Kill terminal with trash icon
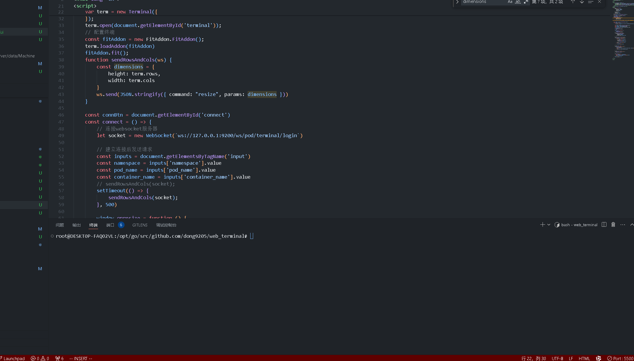Screen dimensions: 634x361 click(x=613, y=225)
